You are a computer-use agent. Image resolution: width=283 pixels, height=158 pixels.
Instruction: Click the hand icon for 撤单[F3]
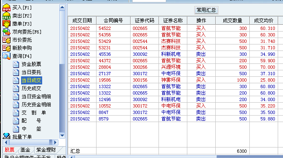point(6,24)
